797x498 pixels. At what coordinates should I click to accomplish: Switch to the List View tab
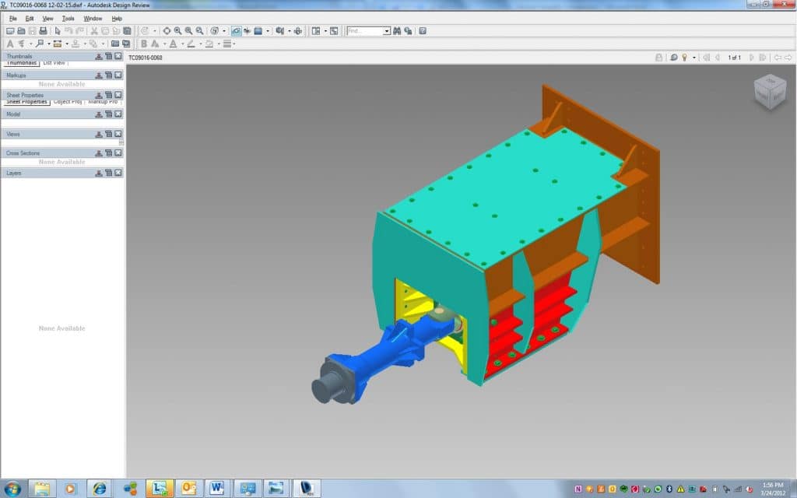click(54, 63)
